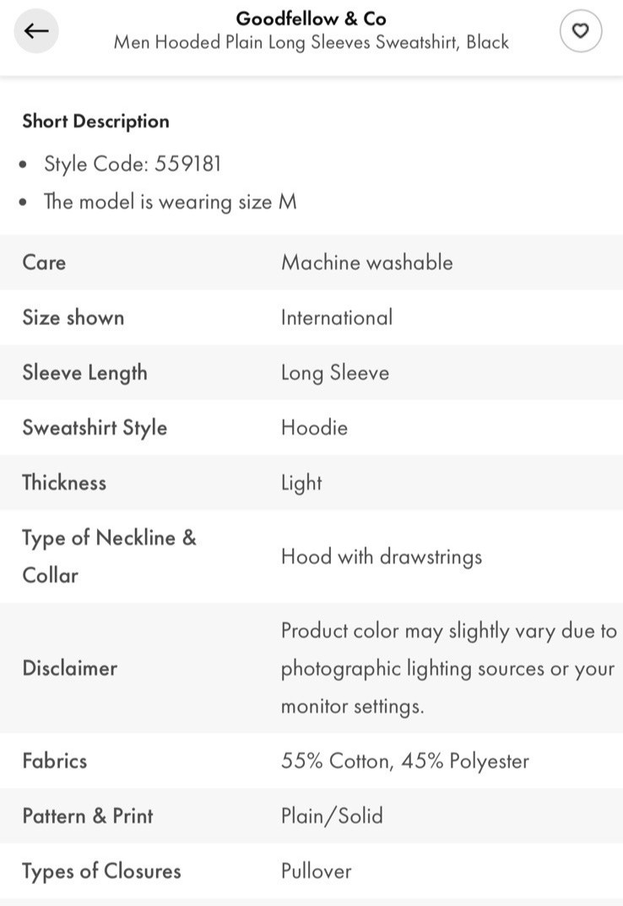The height and width of the screenshot is (906, 623).
Task: Click the Sleeve Length label
Action: click(x=84, y=372)
